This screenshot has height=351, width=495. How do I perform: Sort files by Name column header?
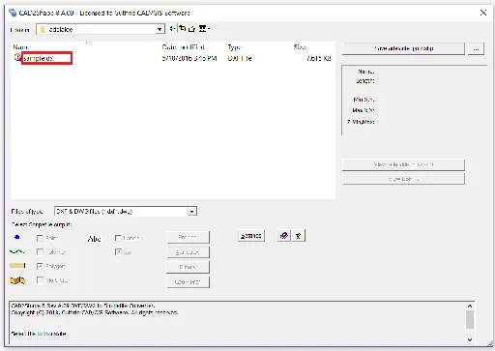pos(22,47)
